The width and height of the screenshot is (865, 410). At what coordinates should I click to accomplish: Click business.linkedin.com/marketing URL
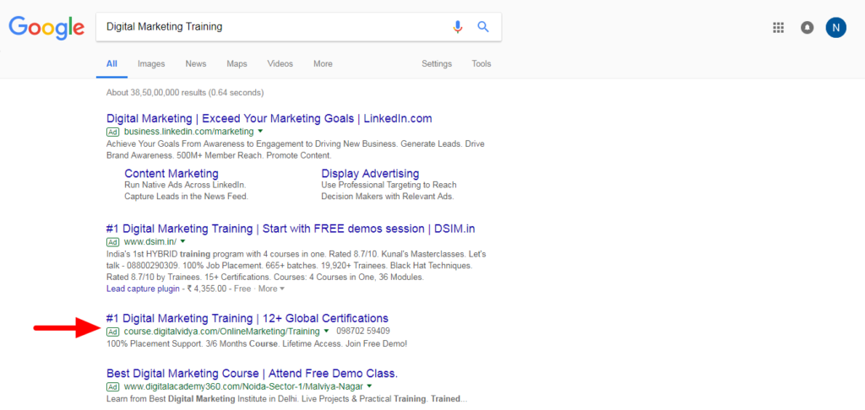point(188,132)
